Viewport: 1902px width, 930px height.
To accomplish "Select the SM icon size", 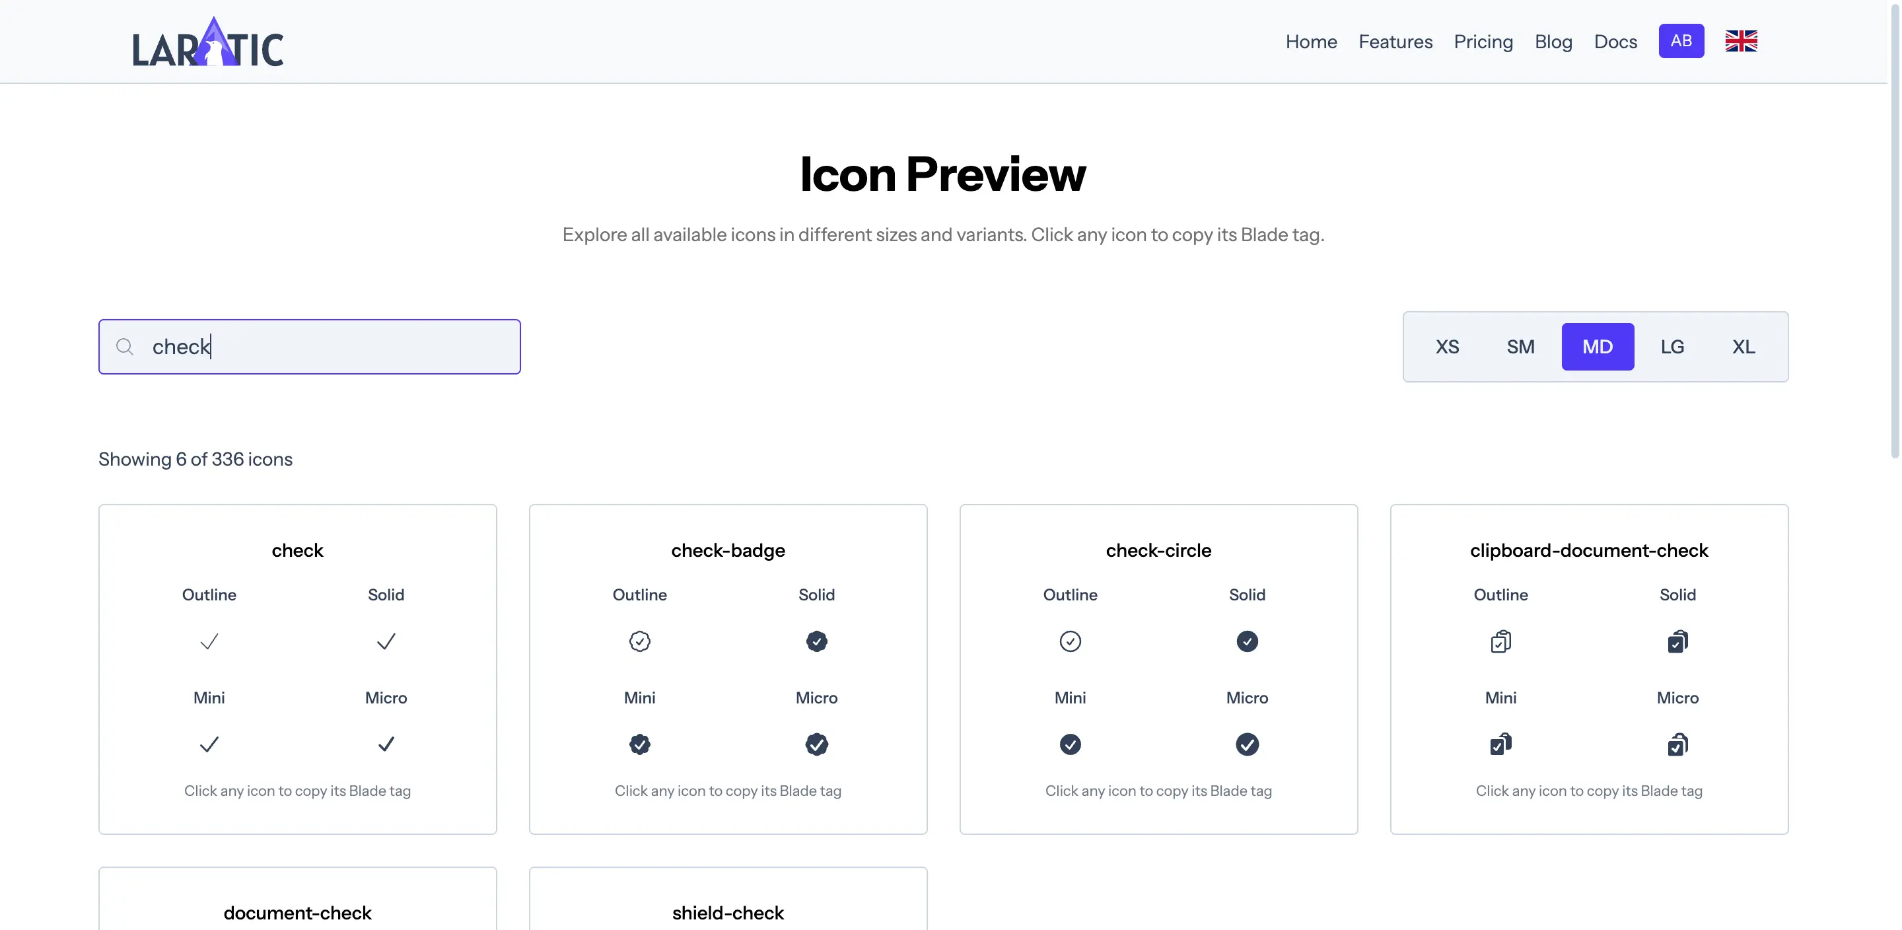I will click(1521, 347).
